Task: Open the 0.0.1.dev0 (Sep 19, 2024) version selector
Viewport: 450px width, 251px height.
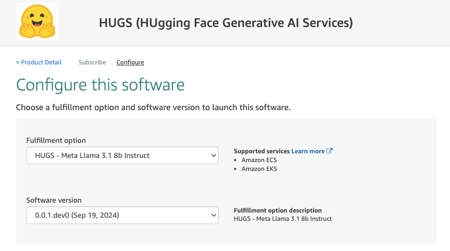Action: 122,215
